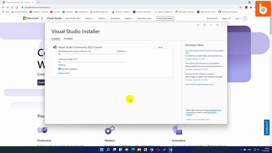Launch Microsoft Edge from the taskbar

pyautogui.click(x=133, y=150)
